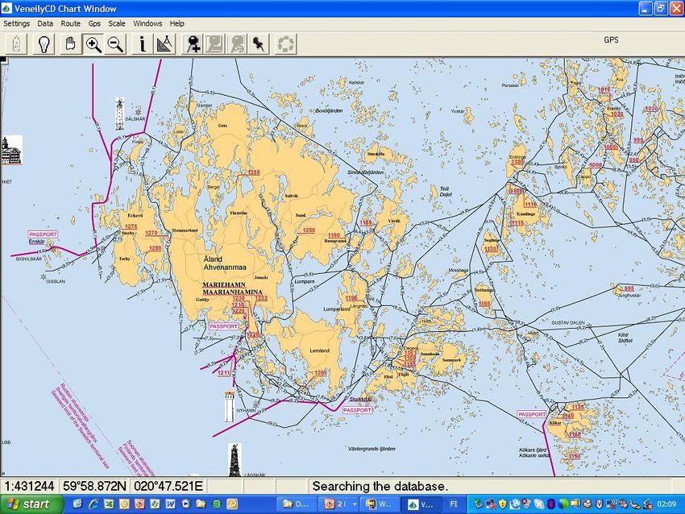Open the Route menu

point(70,23)
